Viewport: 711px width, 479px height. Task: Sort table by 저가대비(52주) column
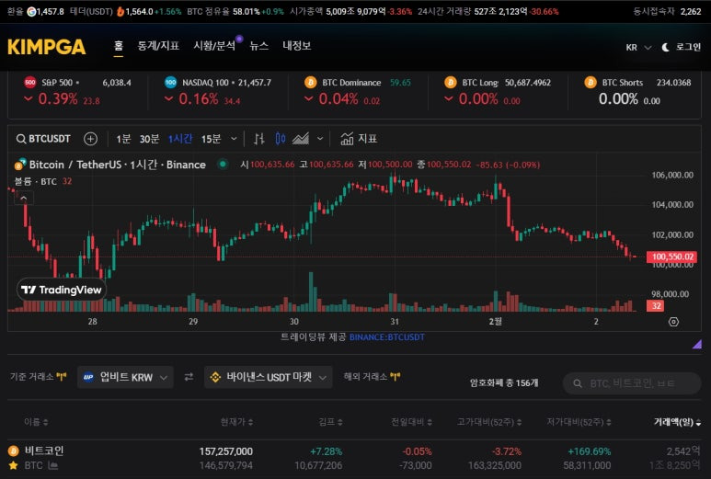pos(579,422)
